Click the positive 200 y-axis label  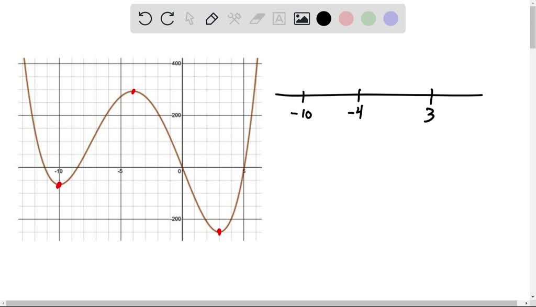[176, 115]
